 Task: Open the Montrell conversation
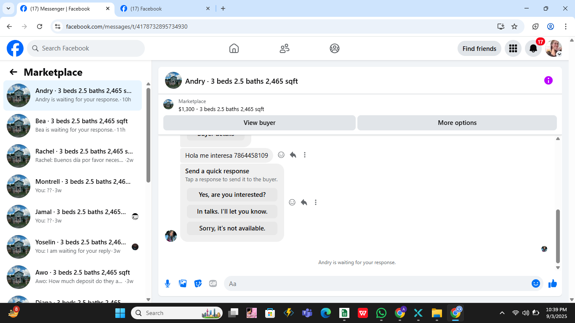[x=72, y=186]
